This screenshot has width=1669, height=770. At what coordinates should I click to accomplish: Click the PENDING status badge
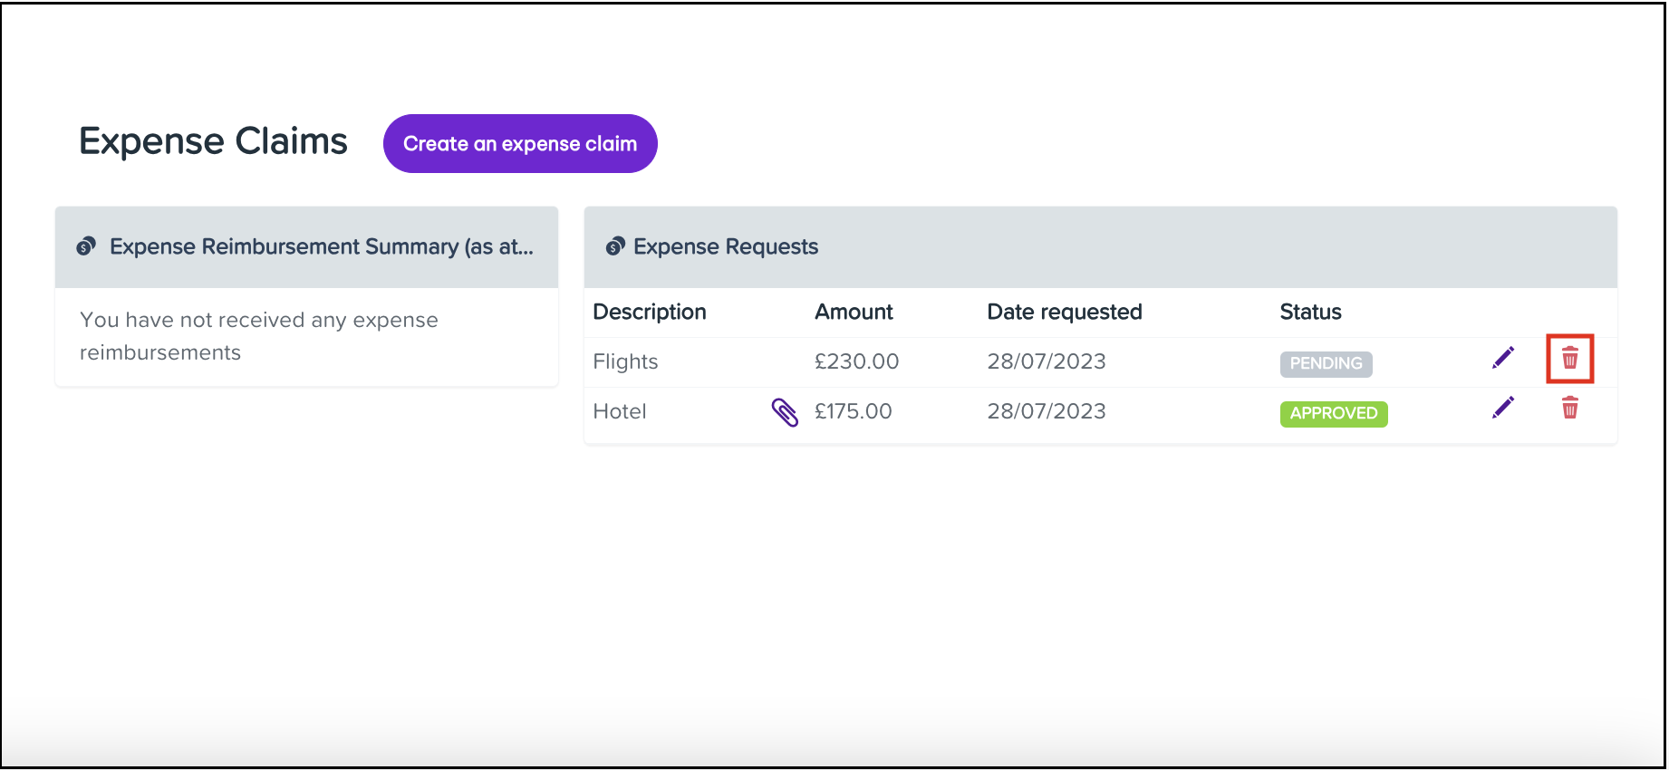click(x=1326, y=363)
